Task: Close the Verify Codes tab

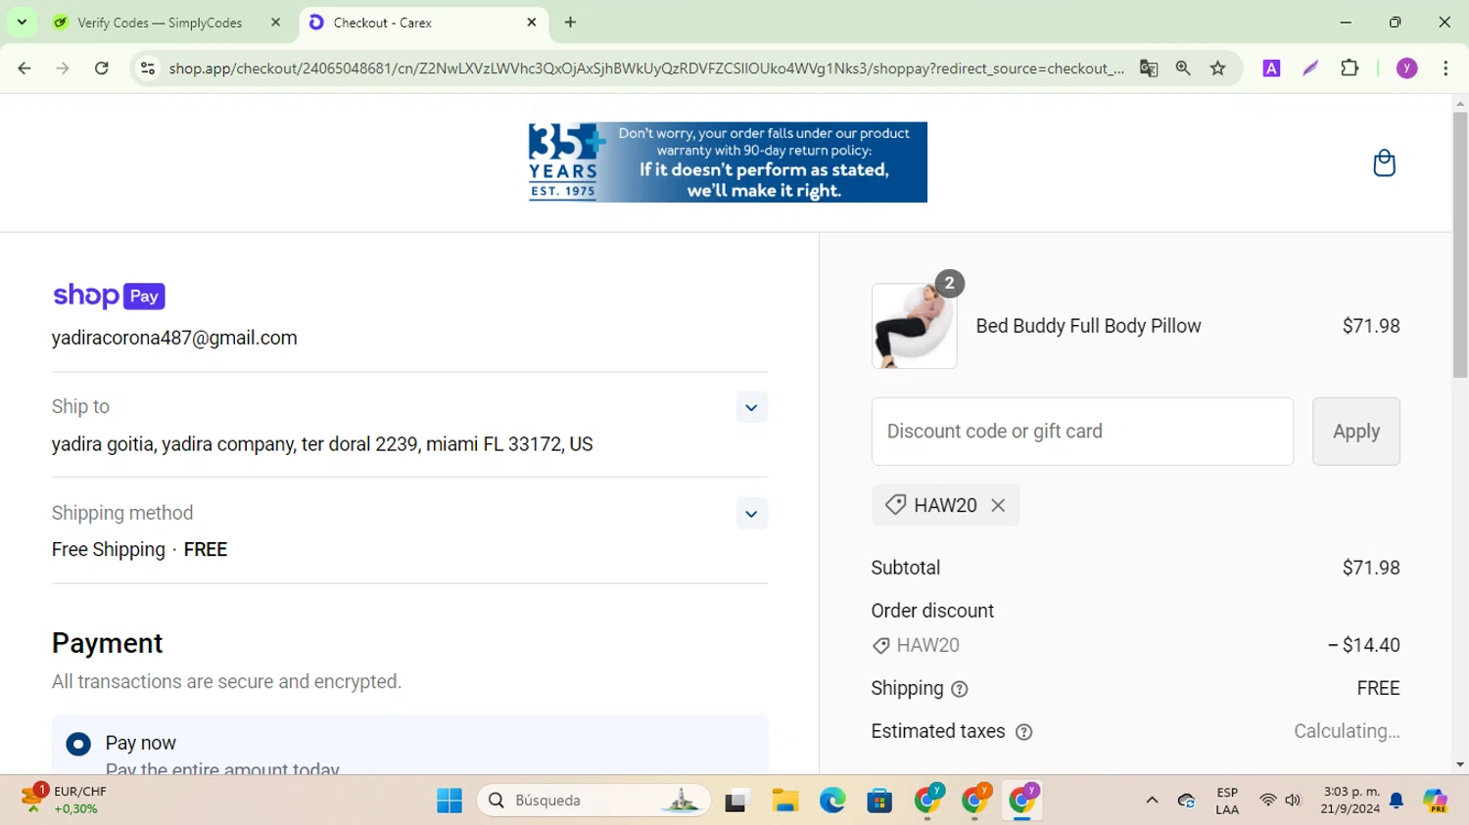Action: click(275, 23)
